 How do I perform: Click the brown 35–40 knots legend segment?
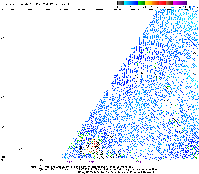169,3
